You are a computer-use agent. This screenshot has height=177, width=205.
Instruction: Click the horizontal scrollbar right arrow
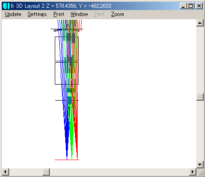click(x=193, y=172)
